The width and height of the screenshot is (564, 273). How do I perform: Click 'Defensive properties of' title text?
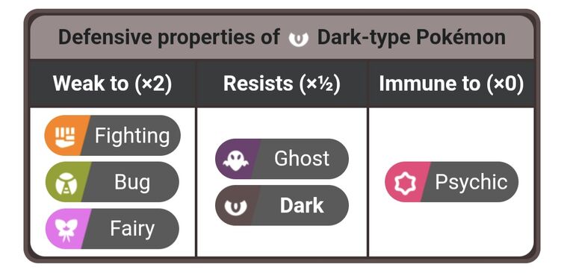pyautogui.click(x=169, y=37)
